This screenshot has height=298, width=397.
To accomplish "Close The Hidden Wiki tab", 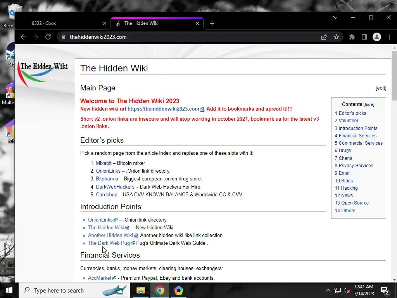I will click(x=197, y=23).
